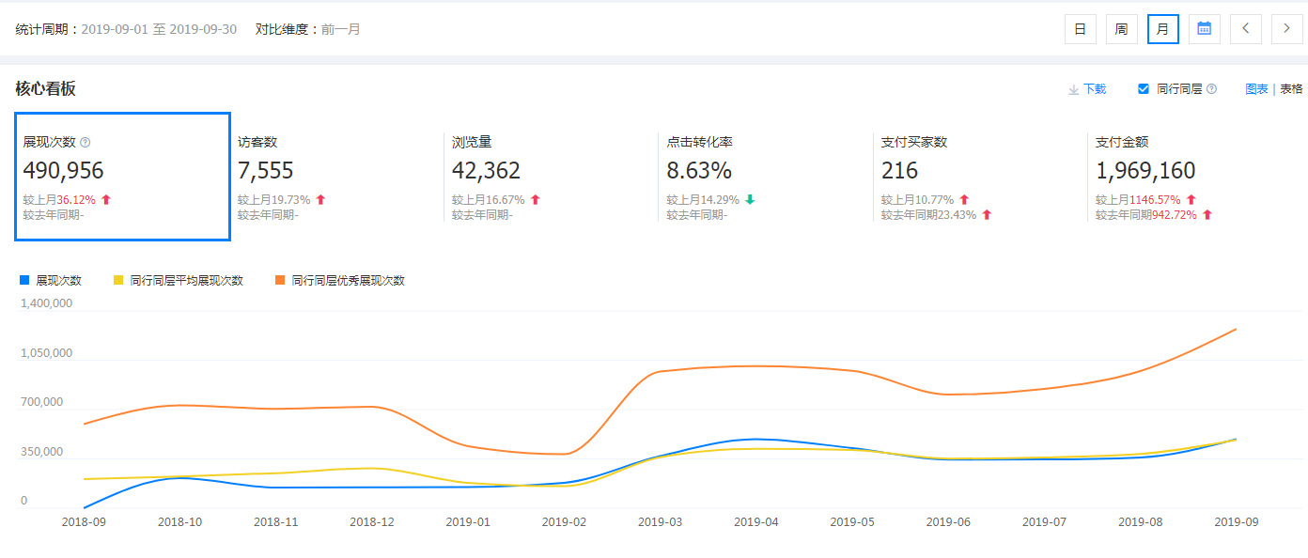Click orange 同行同层优秀展现次数 legend swatch
This screenshot has width=1308, height=558.
click(280, 280)
